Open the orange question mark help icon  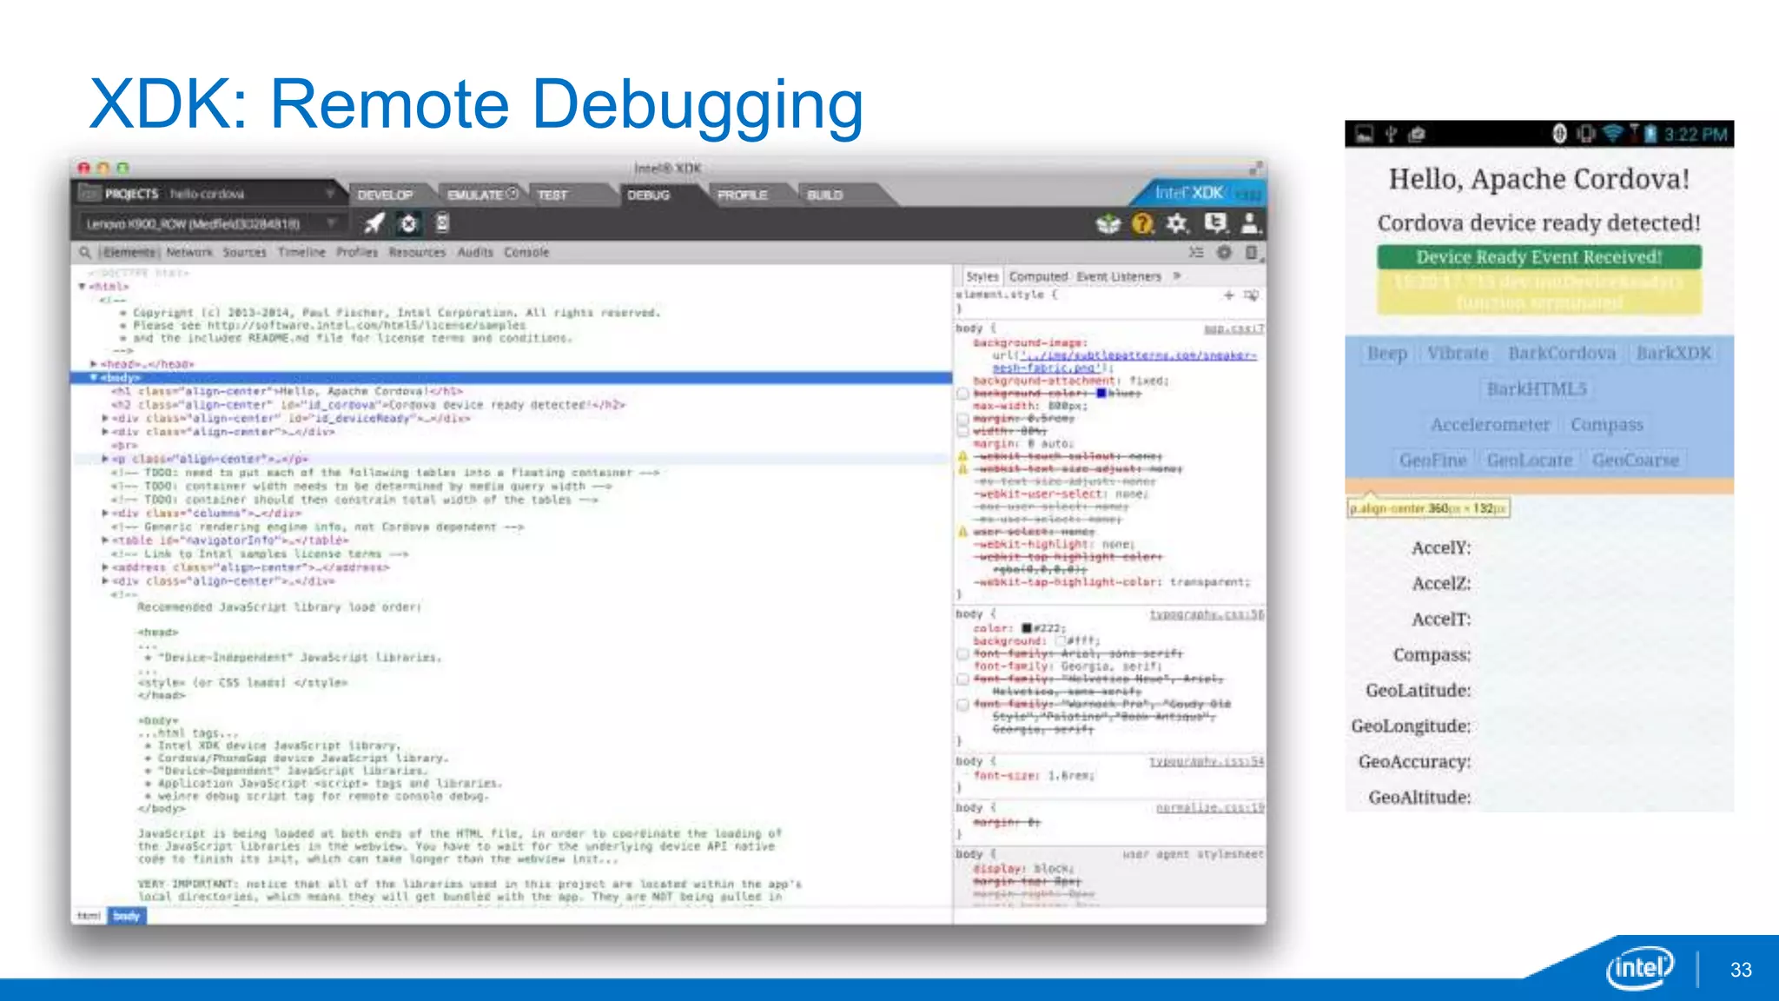coord(1142,224)
